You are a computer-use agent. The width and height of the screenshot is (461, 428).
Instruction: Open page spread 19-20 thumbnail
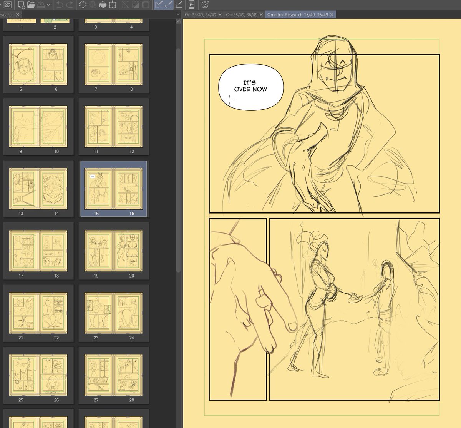114,251
